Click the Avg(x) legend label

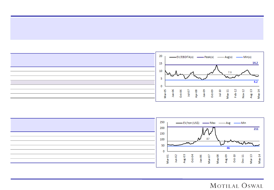229,57
